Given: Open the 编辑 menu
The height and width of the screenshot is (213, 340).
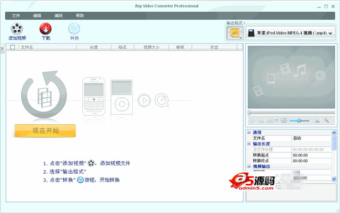Looking at the screenshot, I should point(37,15).
